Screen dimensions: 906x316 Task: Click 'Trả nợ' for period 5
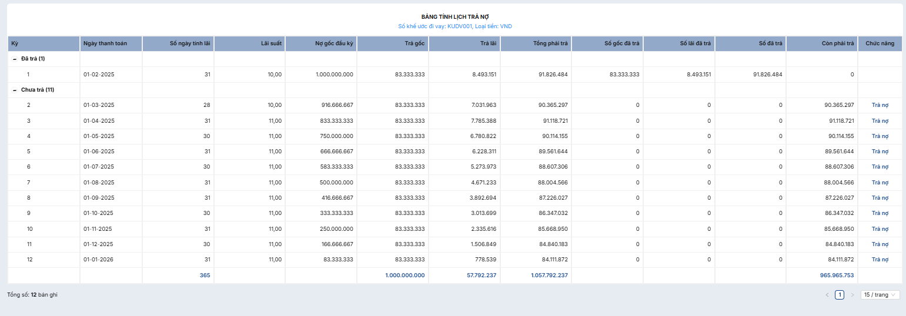pyautogui.click(x=880, y=152)
